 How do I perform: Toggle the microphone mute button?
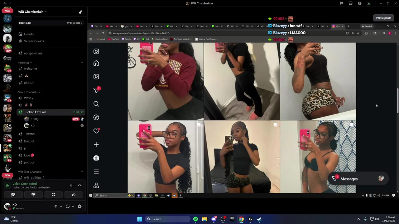pos(56,206)
